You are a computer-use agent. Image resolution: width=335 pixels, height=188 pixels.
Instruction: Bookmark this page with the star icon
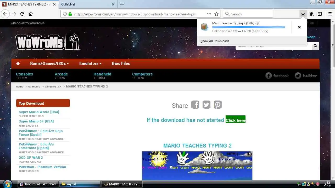(216, 14)
